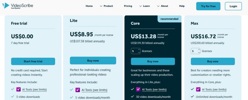Expand the About dropdown menu
248x100 pixels.
pos(162,6)
